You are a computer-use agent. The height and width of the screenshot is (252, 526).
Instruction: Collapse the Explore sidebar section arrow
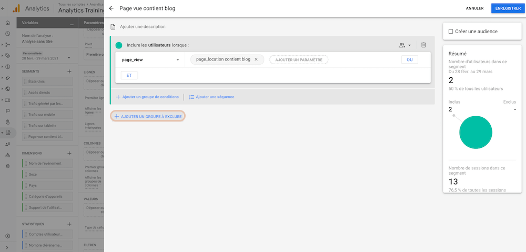[x=2, y=133]
